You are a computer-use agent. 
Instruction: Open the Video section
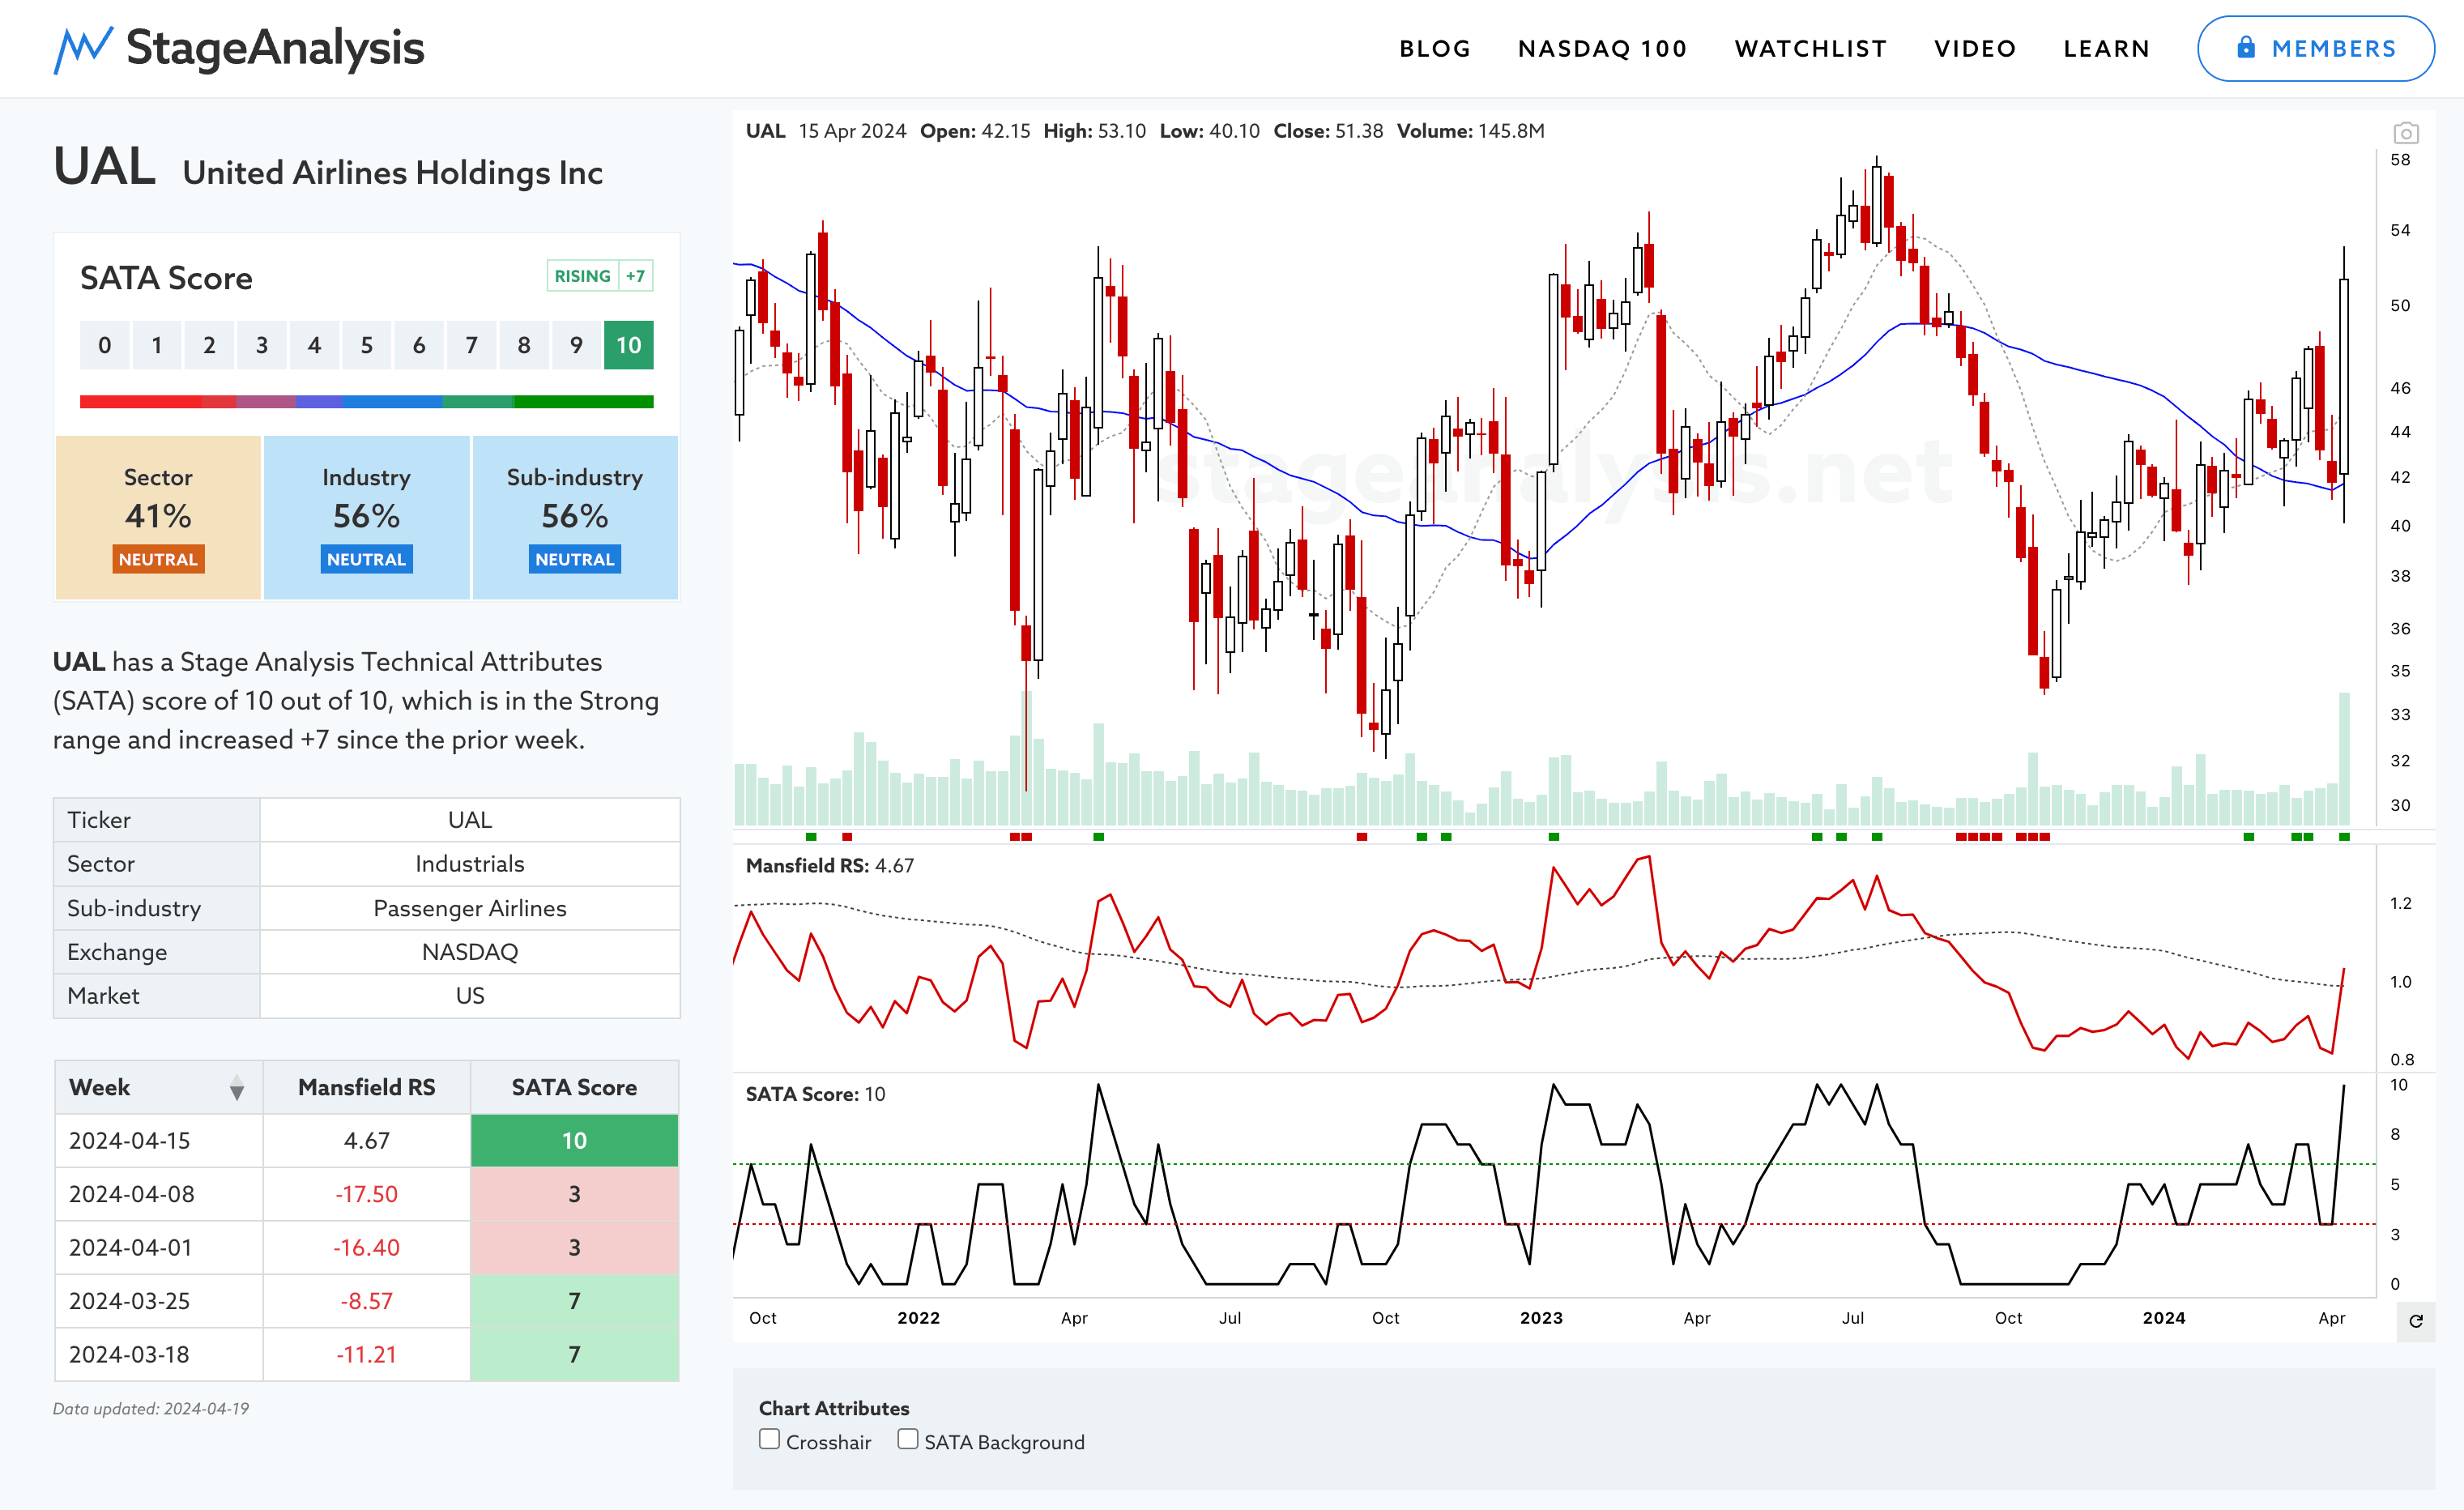tap(1974, 48)
